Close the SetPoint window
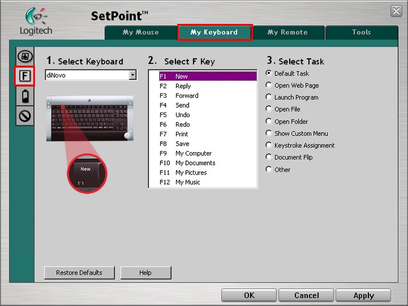This screenshot has width=408, height=306. coord(396,11)
